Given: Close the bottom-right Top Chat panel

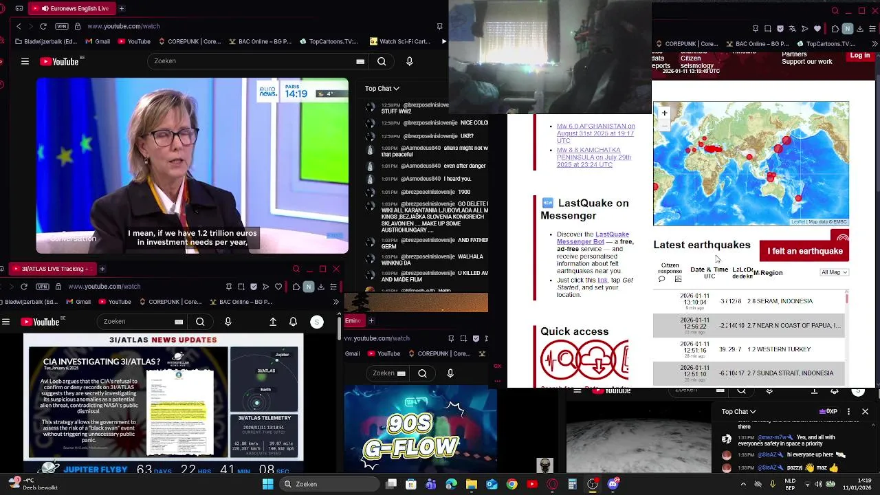Looking at the screenshot, I should [865, 411].
